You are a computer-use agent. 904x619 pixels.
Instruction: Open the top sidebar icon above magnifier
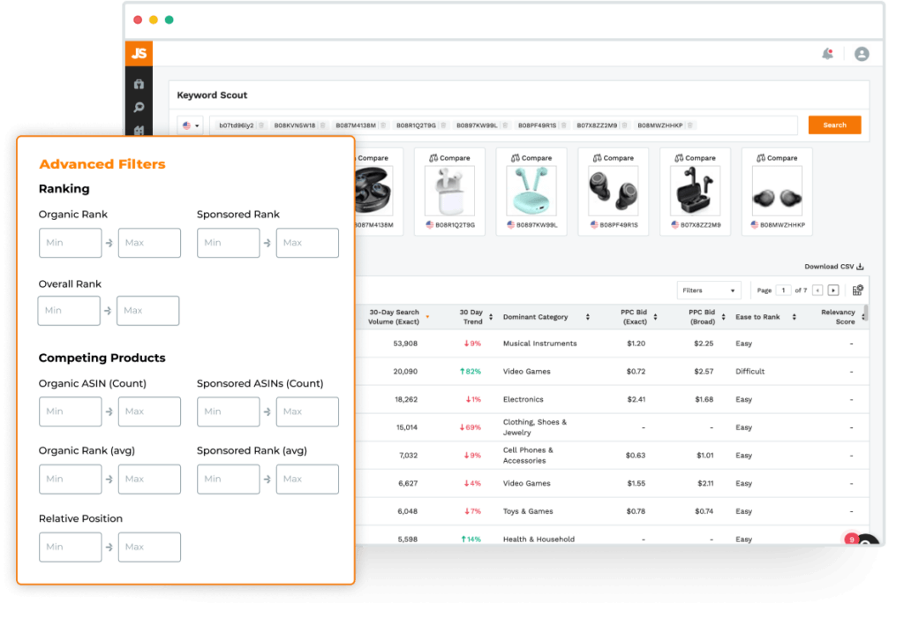point(139,84)
